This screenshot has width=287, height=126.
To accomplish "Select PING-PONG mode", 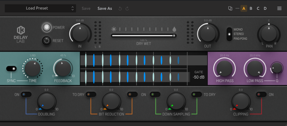I will coord(240,39).
